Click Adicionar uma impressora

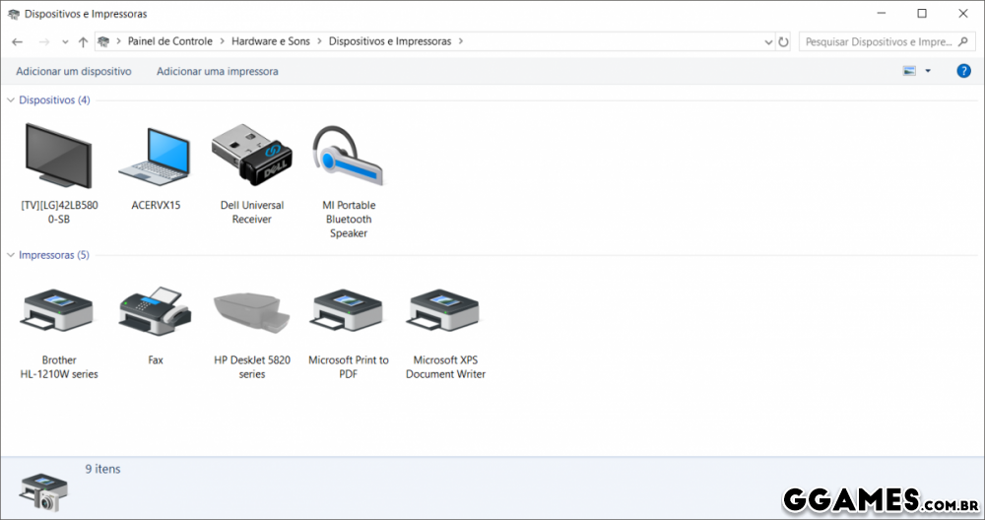coord(217,72)
